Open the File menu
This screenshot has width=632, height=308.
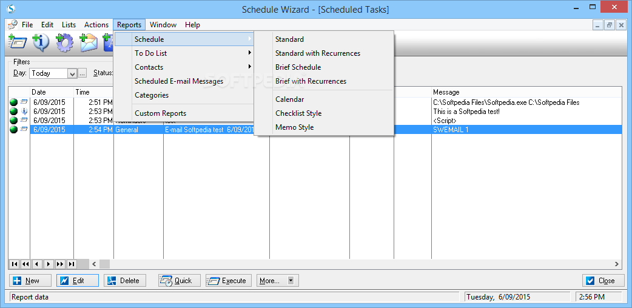tap(27, 25)
